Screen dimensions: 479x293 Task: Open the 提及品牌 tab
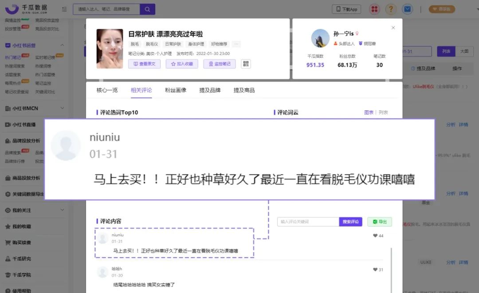click(209, 90)
